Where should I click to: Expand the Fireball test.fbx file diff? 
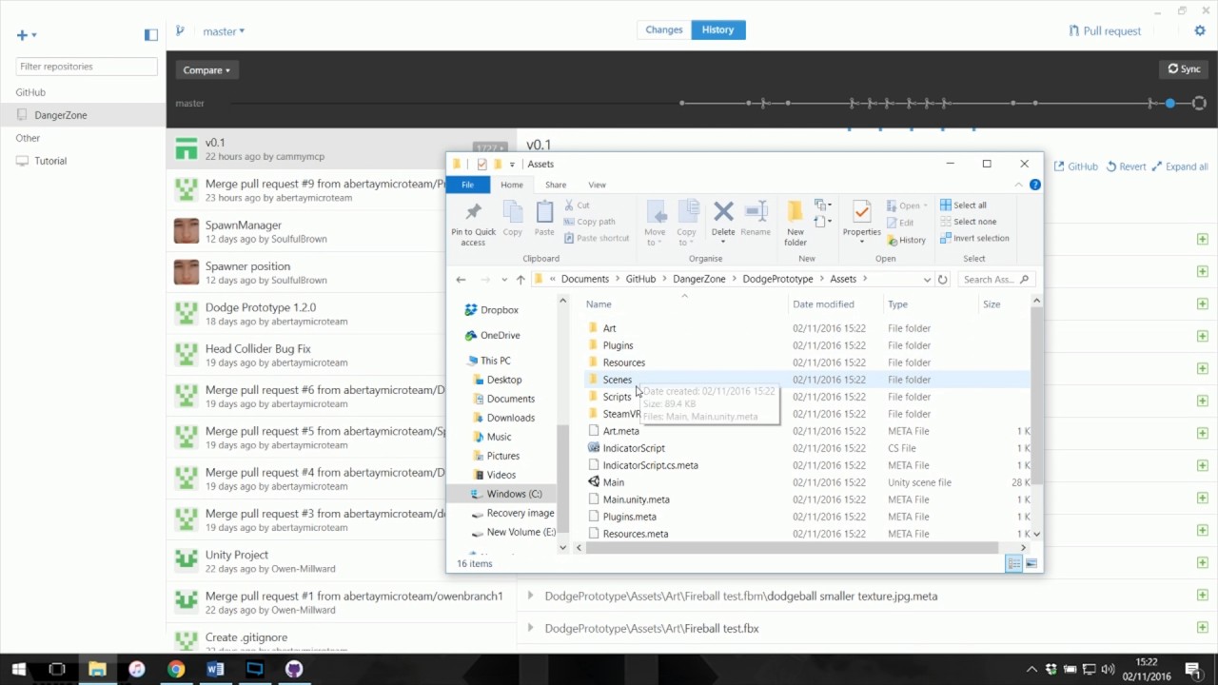531,628
